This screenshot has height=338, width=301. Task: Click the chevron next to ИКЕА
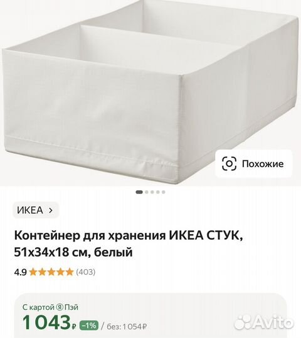[51, 210]
